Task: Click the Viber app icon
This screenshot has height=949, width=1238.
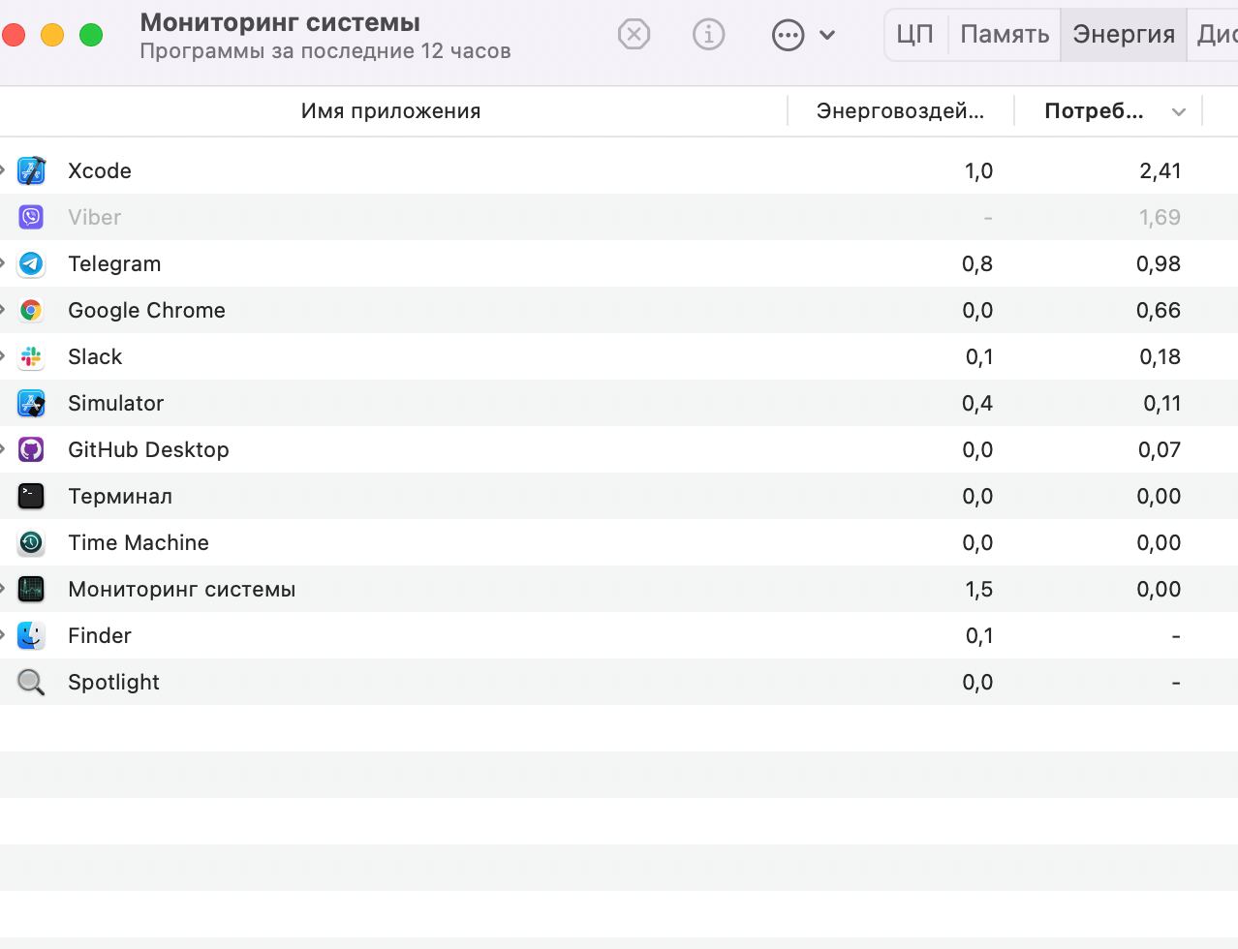Action: [x=31, y=217]
